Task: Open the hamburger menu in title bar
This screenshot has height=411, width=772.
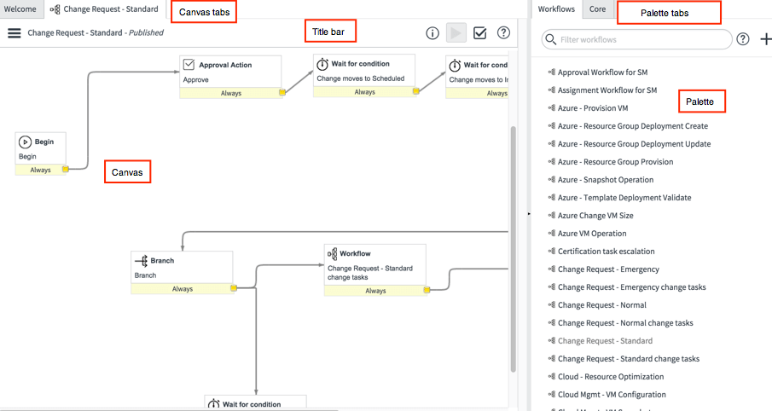Action: pos(15,33)
